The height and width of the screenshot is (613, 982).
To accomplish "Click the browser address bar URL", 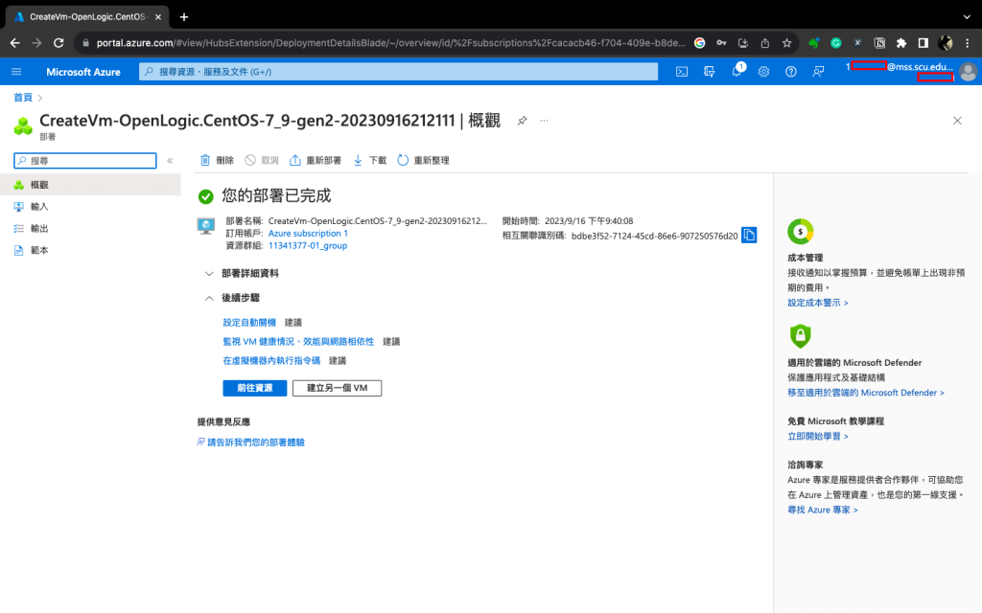I will click(x=391, y=43).
